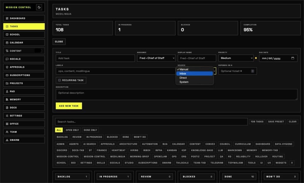Viewport: 304px width, 183px height.
Task: Click the Swarm sidebar icon
Action: (7, 140)
